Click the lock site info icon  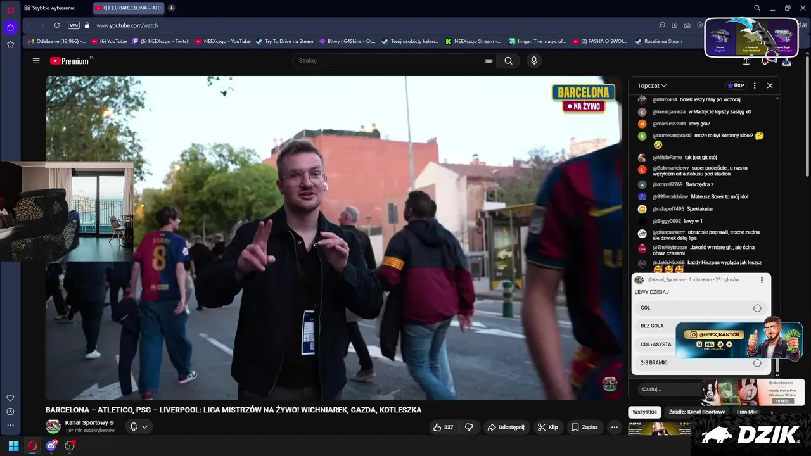click(87, 25)
